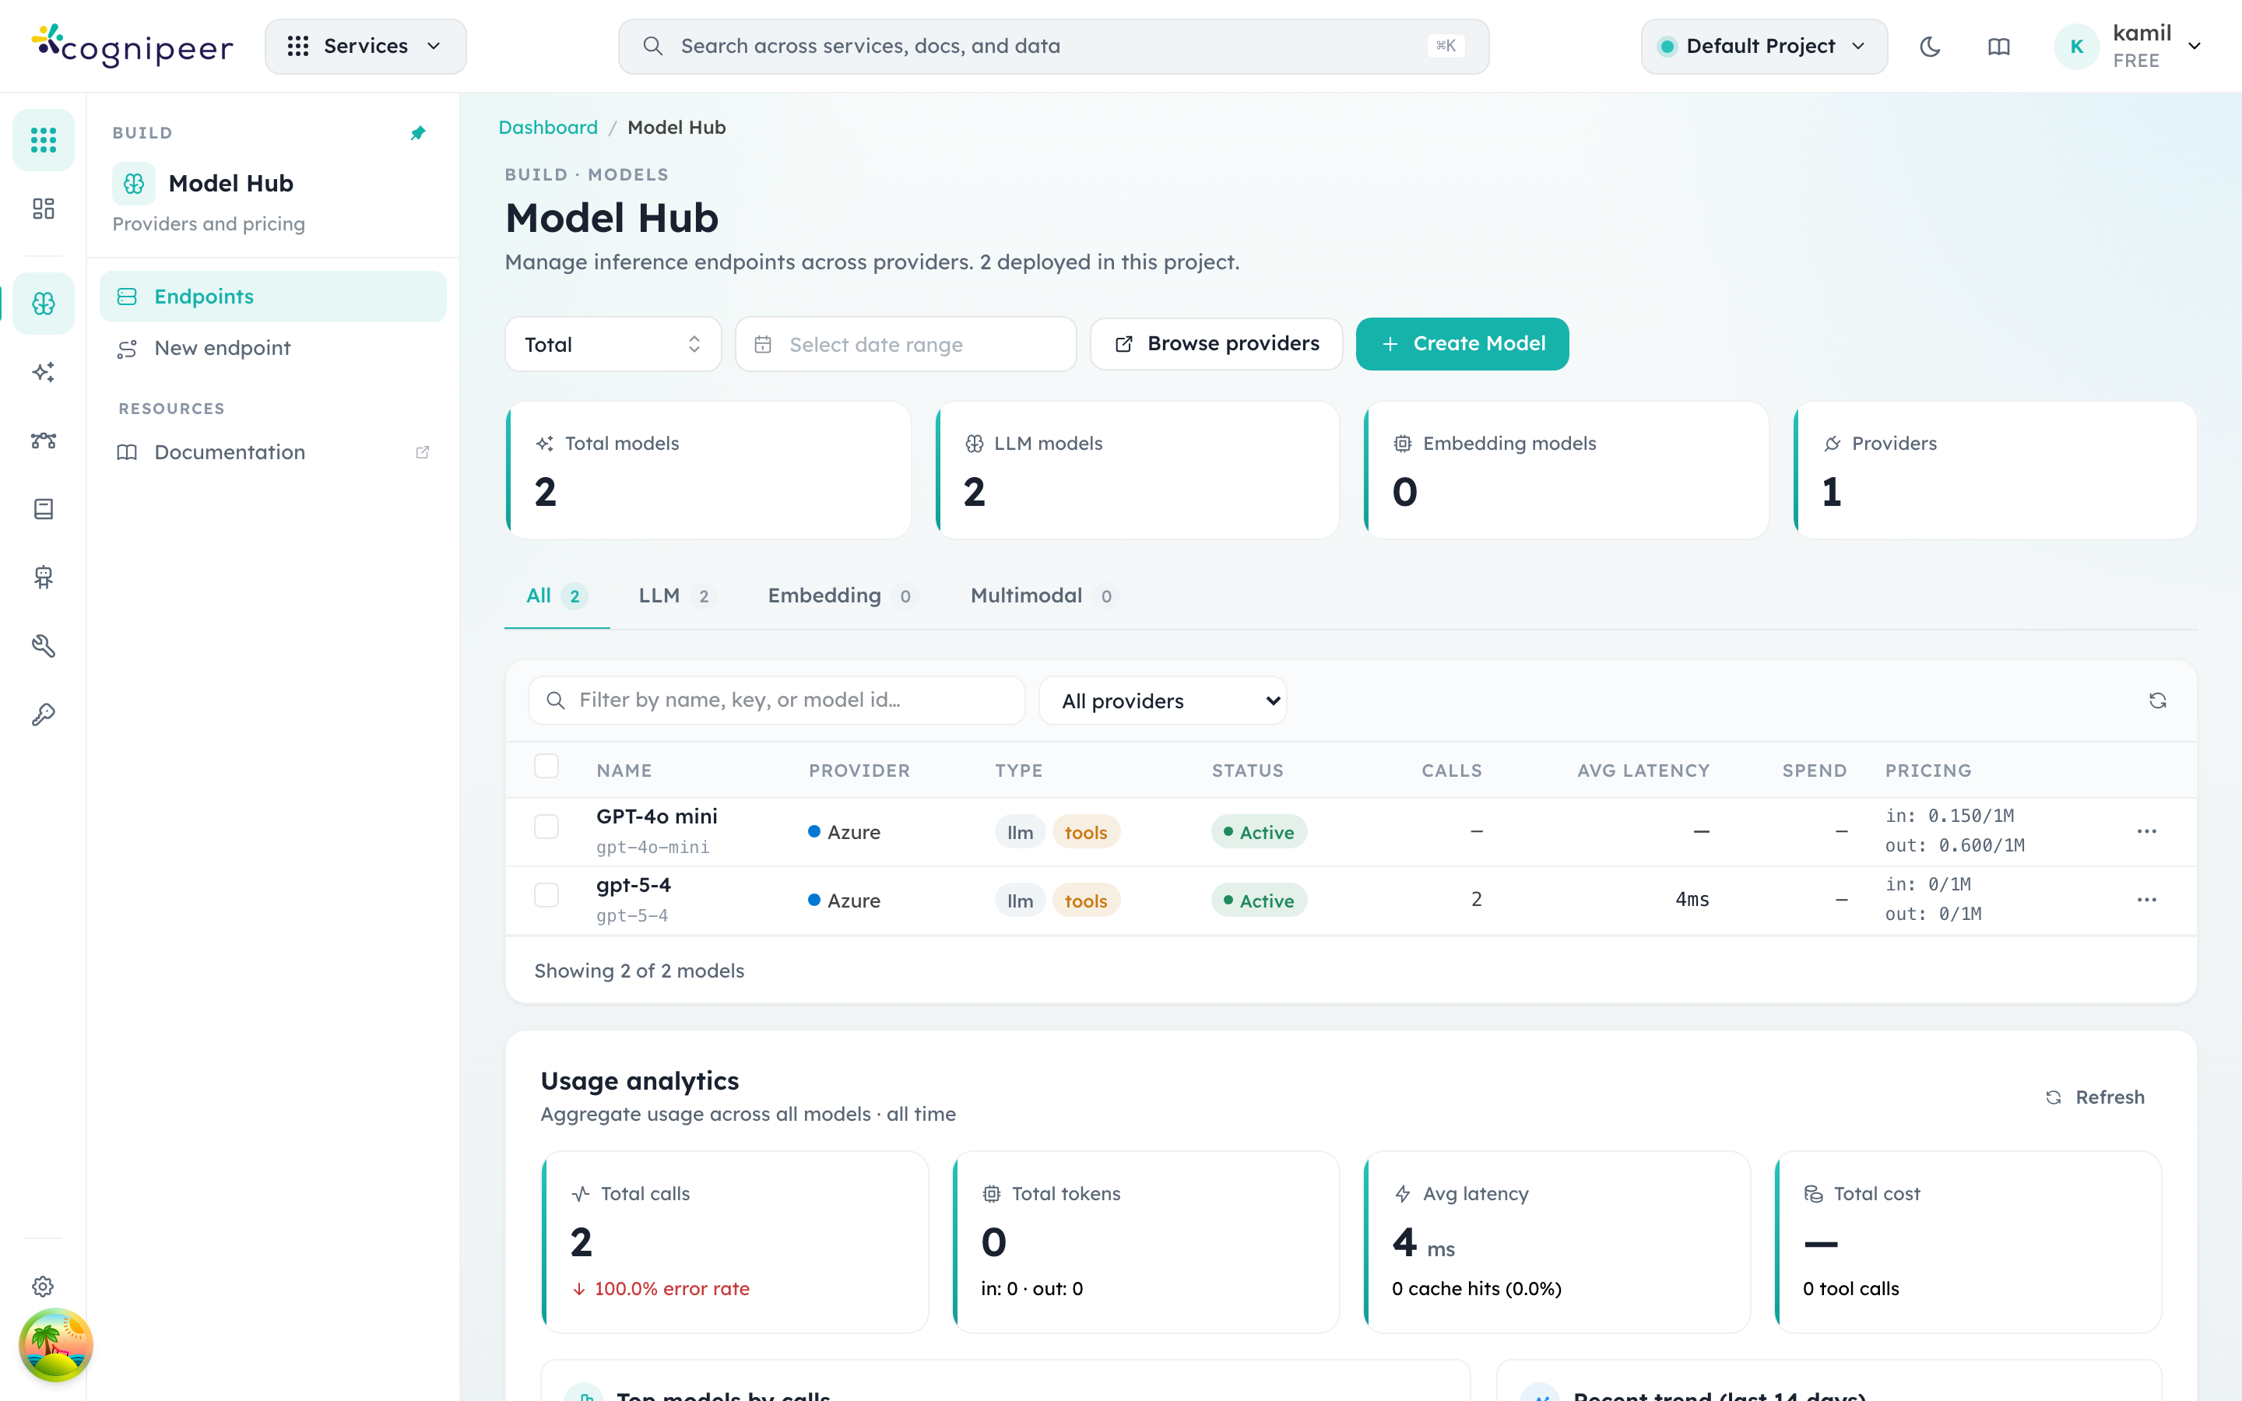Image resolution: width=2242 pixels, height=1401 pixels.
Task: Switch to the All models tab
Action: pyautogui.click(x=557, y=595)
